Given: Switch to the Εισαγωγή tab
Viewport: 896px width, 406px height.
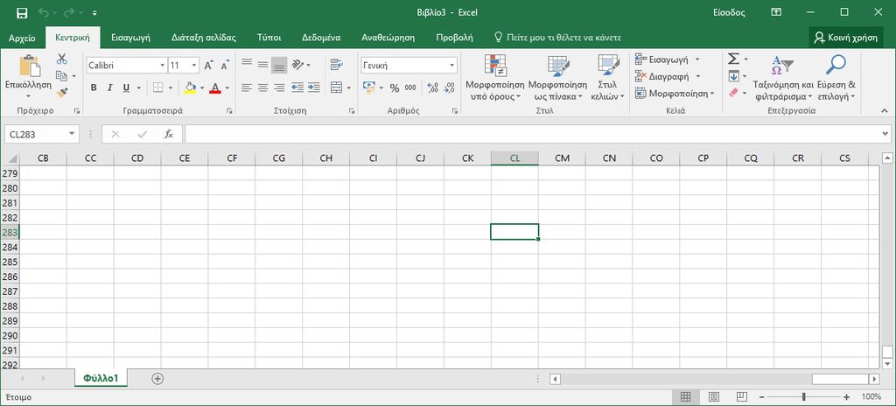Looking at the screenshot, I should coord(131,38).
